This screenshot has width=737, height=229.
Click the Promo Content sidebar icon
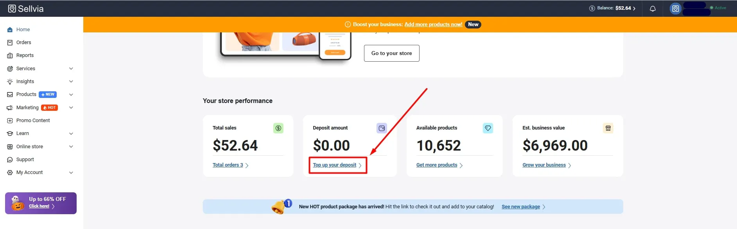[x=10, y=120]
